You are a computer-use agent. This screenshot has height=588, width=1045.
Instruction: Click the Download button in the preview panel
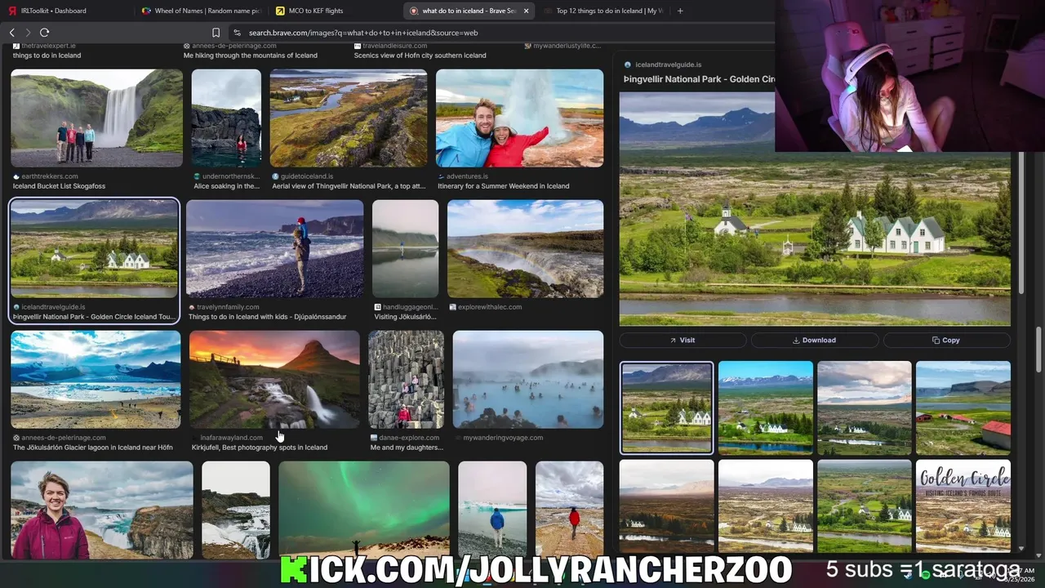click(x=815, y=340)
